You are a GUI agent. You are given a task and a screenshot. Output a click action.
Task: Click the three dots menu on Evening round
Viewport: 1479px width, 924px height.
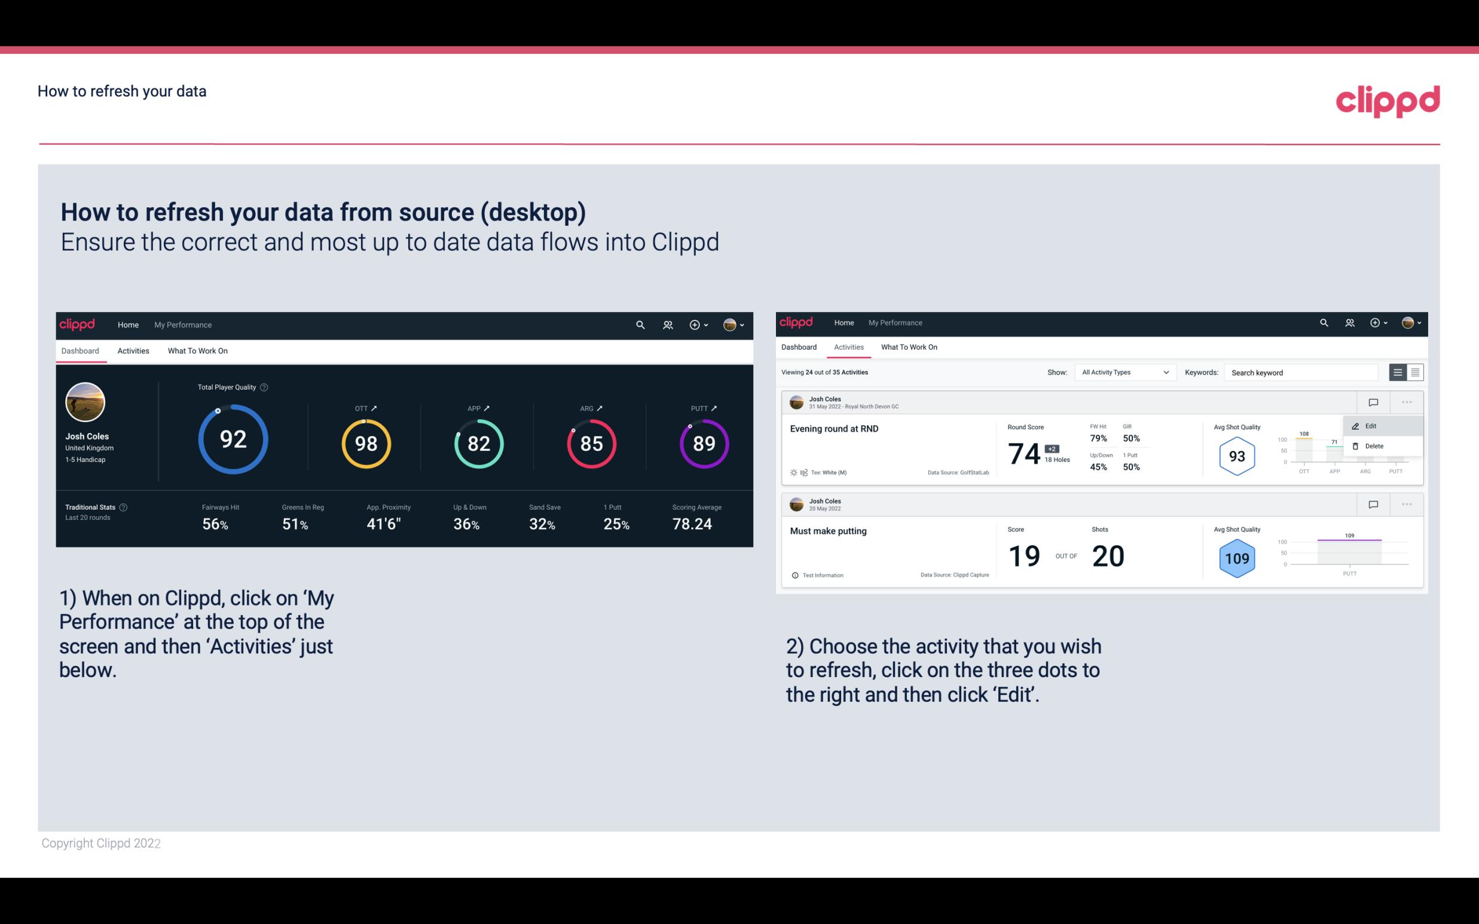point(1407,401)
